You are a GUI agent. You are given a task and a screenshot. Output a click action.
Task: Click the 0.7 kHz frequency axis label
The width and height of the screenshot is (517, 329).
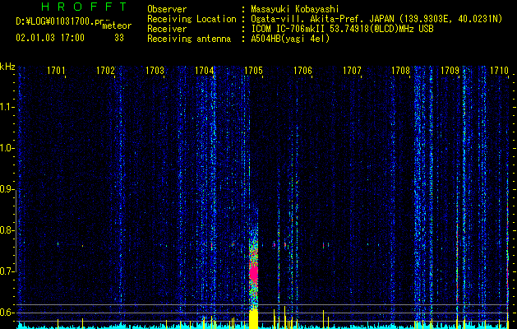tap(7, 271)
